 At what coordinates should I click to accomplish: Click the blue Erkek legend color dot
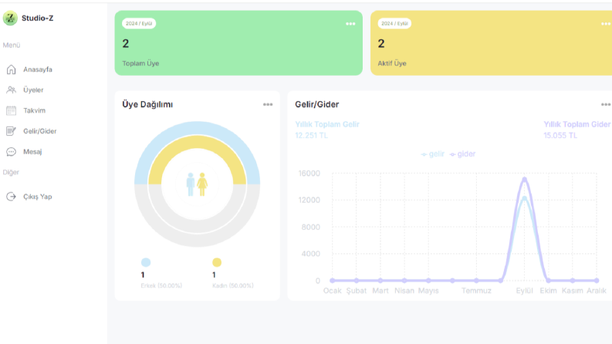pos(146,262)
